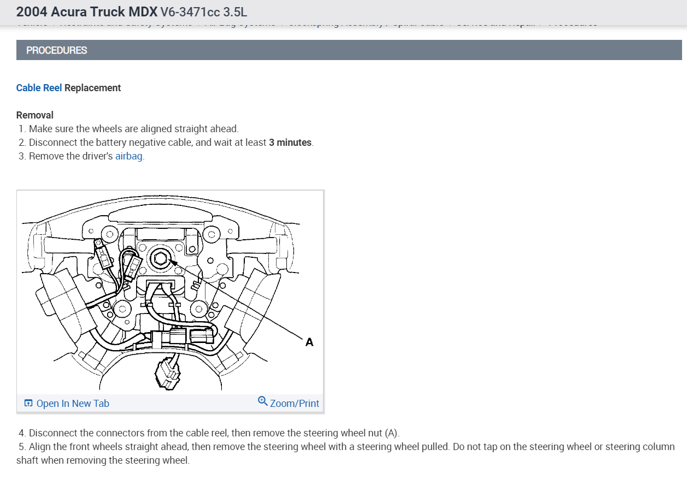Screen dimensions: 687x485
Task: Click the 2004 Acura Truck MDX vehicle title
Action: tap(87, 11)
